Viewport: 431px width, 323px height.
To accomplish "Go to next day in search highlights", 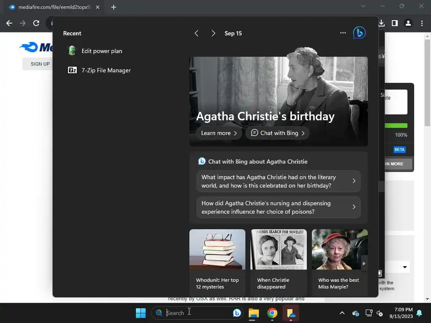I will click(x=213, y=34).
